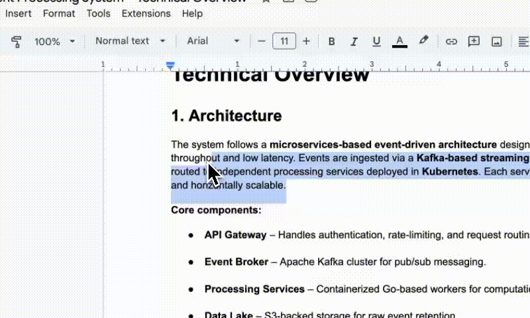Click the Add comment icon
This screenshot has width=530, height=318.
474,41
